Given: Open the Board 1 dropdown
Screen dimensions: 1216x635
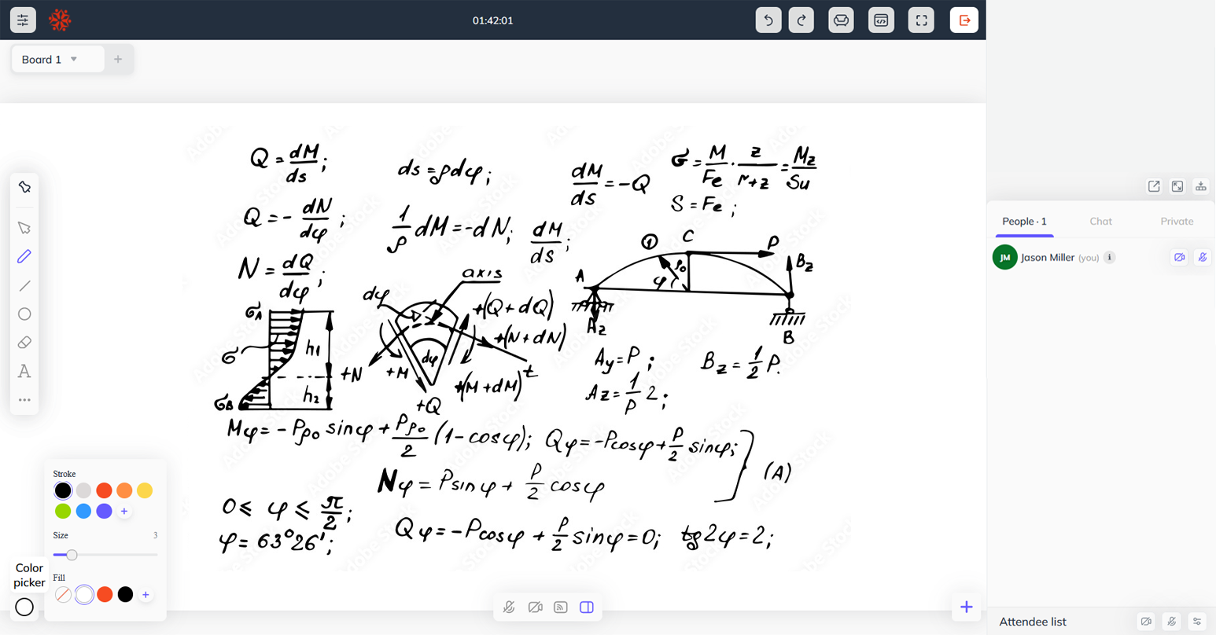Looking at the screenshot, I should 74,60.
